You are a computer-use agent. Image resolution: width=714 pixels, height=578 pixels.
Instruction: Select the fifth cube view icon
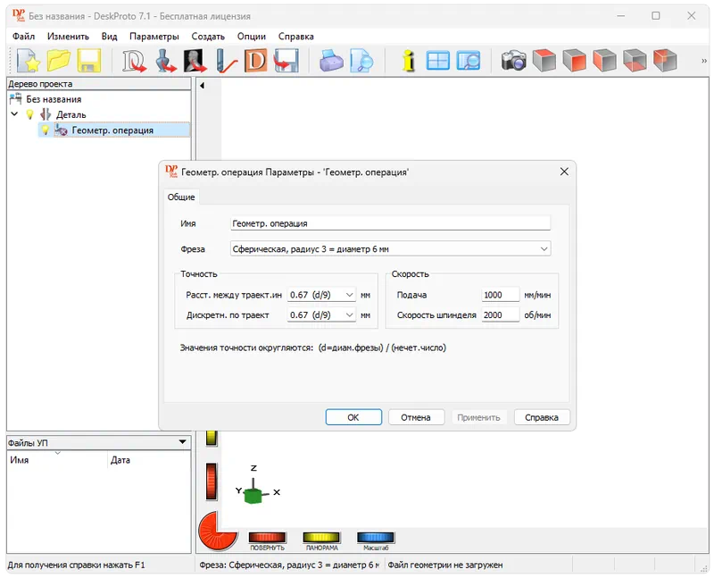[x=665, y=61]
